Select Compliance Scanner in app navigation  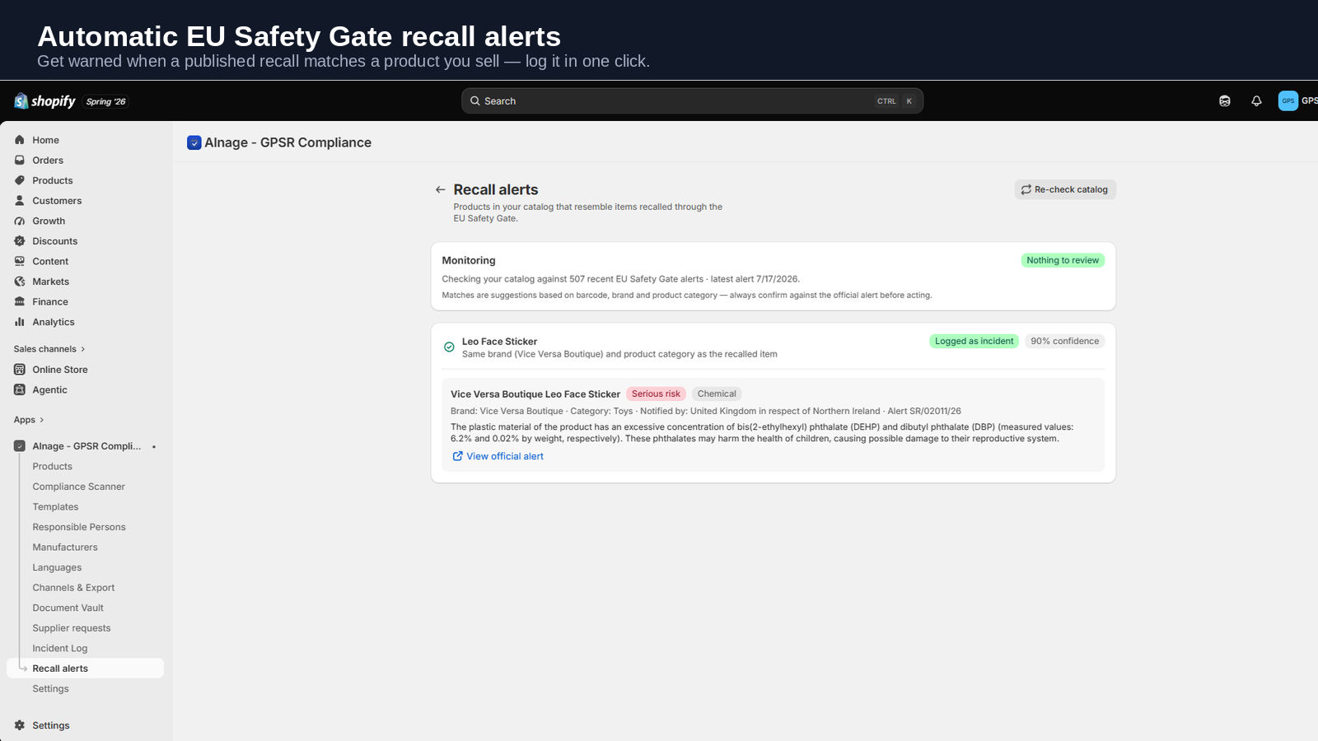click(x=79, y=487)
